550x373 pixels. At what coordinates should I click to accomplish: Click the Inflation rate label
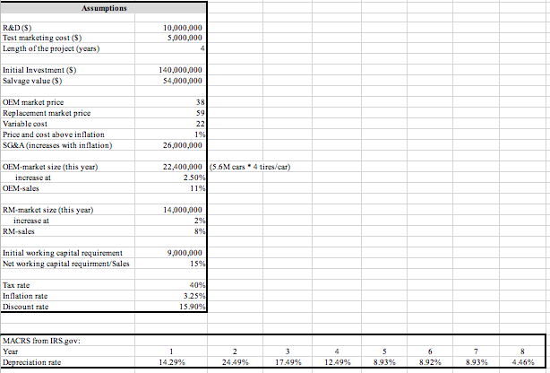point(25,296)
